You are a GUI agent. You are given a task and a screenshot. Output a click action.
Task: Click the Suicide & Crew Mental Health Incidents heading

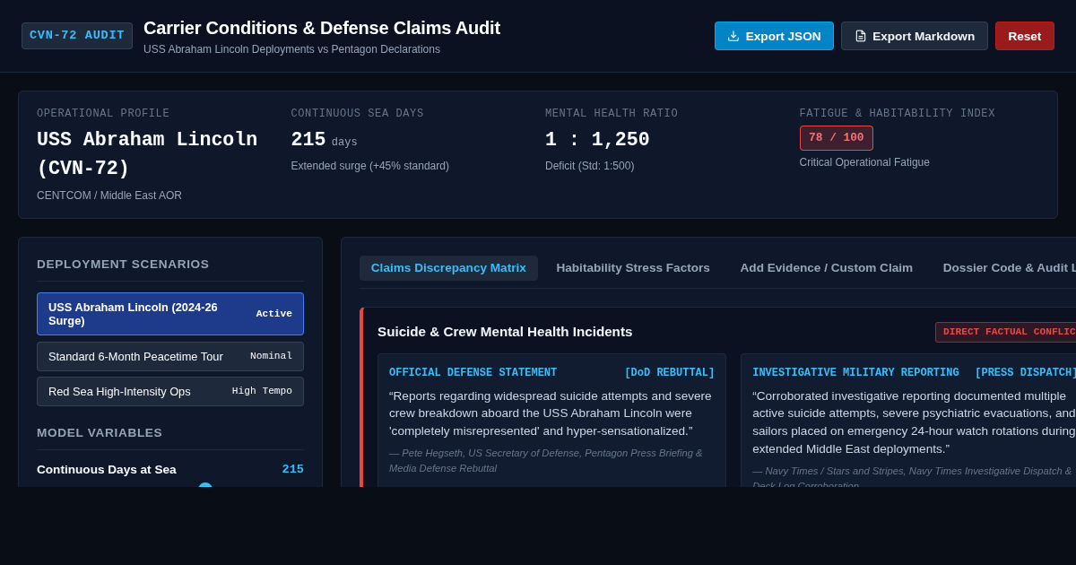(505, 332)
